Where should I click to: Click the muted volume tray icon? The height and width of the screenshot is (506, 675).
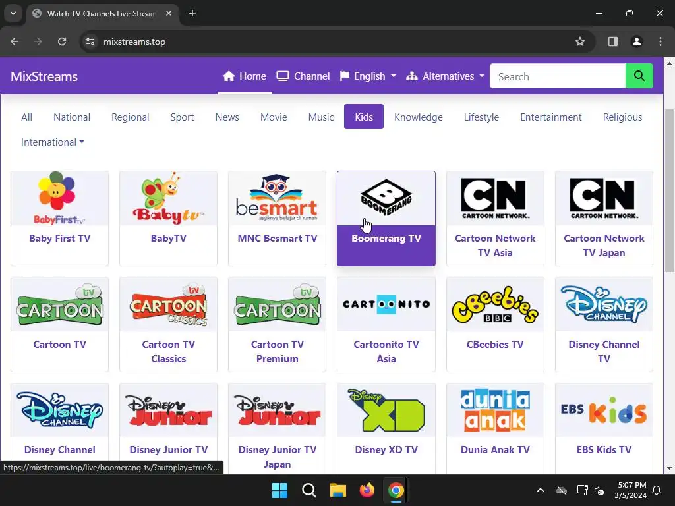tap(599, 490)
